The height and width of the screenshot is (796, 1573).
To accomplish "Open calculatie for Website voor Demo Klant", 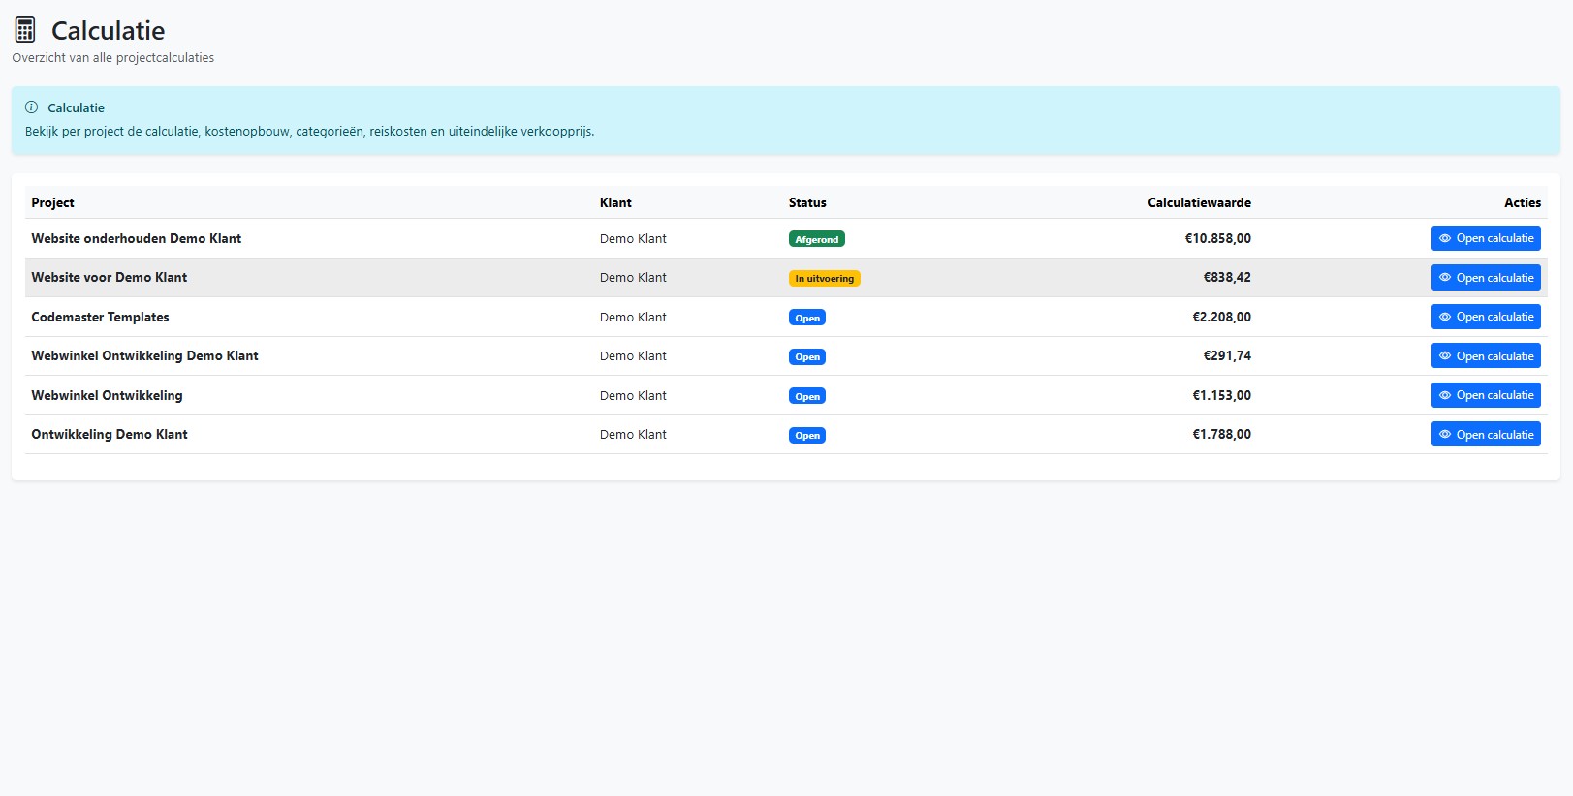I will 1486,278.
